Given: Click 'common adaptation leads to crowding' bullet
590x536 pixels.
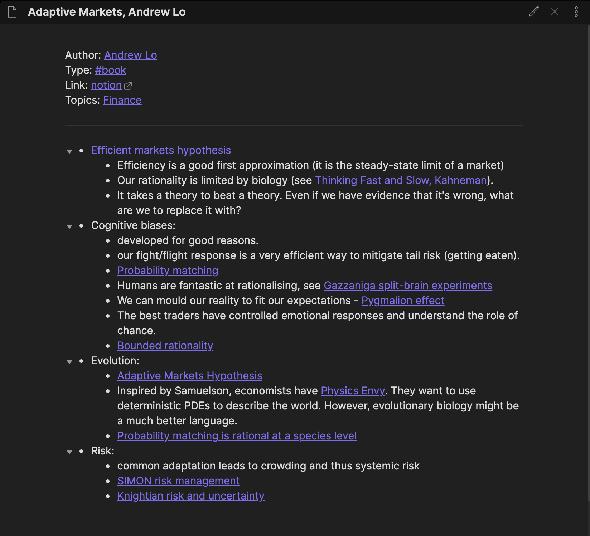Looking at the screenshot, I should point(268,466).
